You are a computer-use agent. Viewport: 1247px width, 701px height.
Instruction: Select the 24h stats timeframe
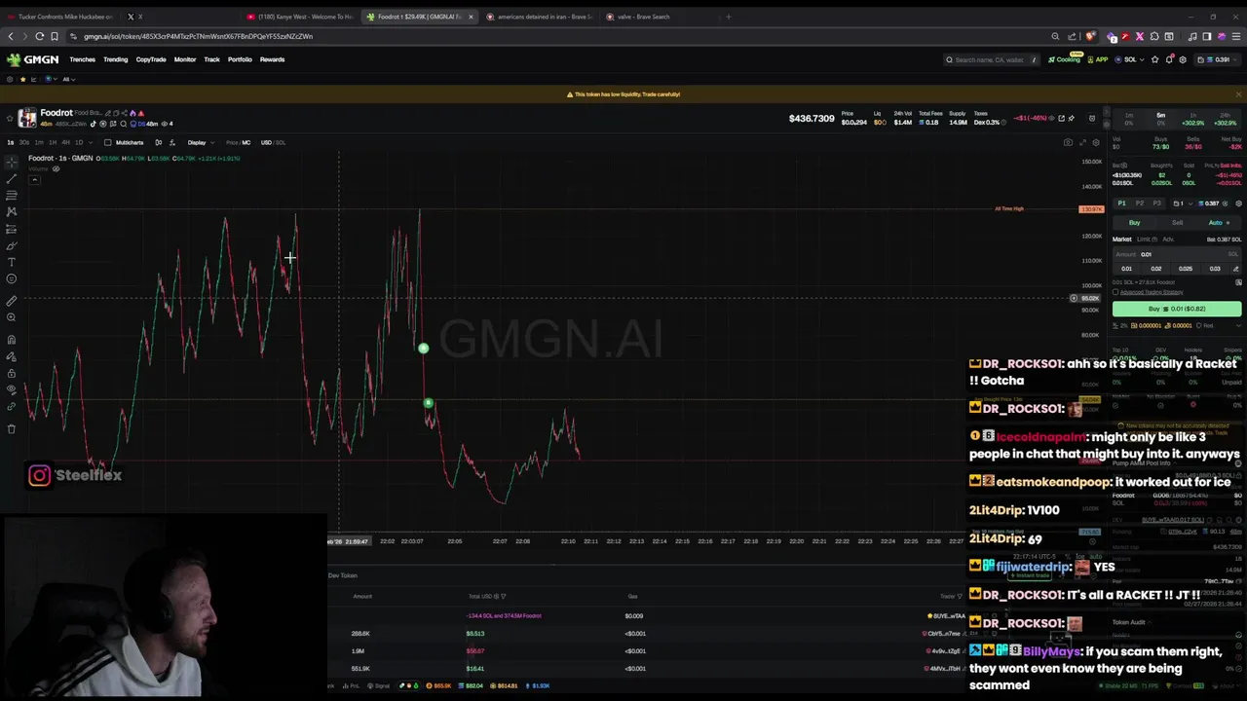click(1225, 120)
